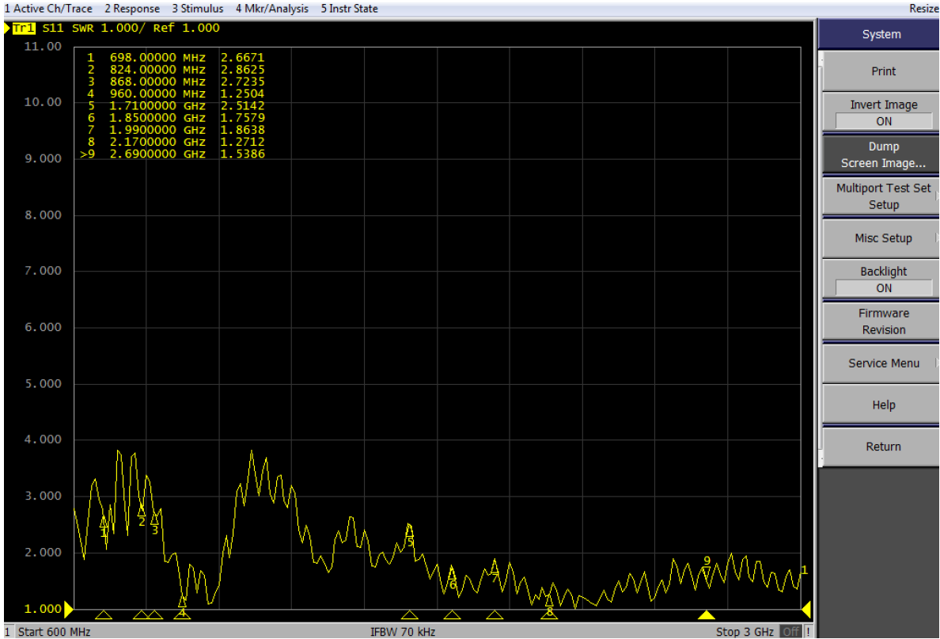Screen dimensions: 940x639
Task: Open the 3 Stimulus menu
Action: point(198,9)
